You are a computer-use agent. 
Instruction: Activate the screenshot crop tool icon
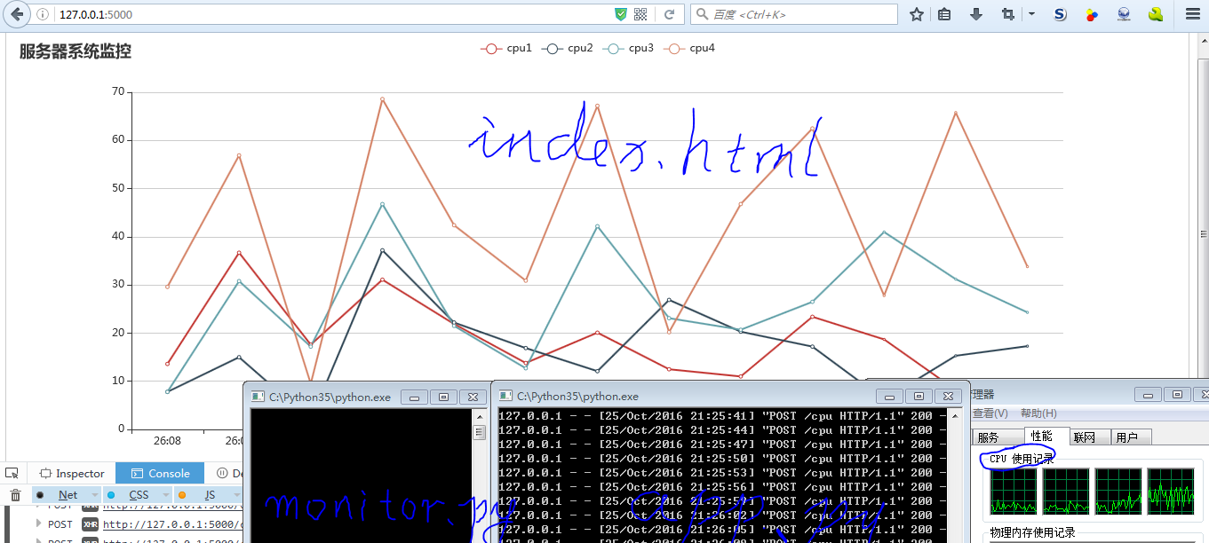pos(1007,14)
